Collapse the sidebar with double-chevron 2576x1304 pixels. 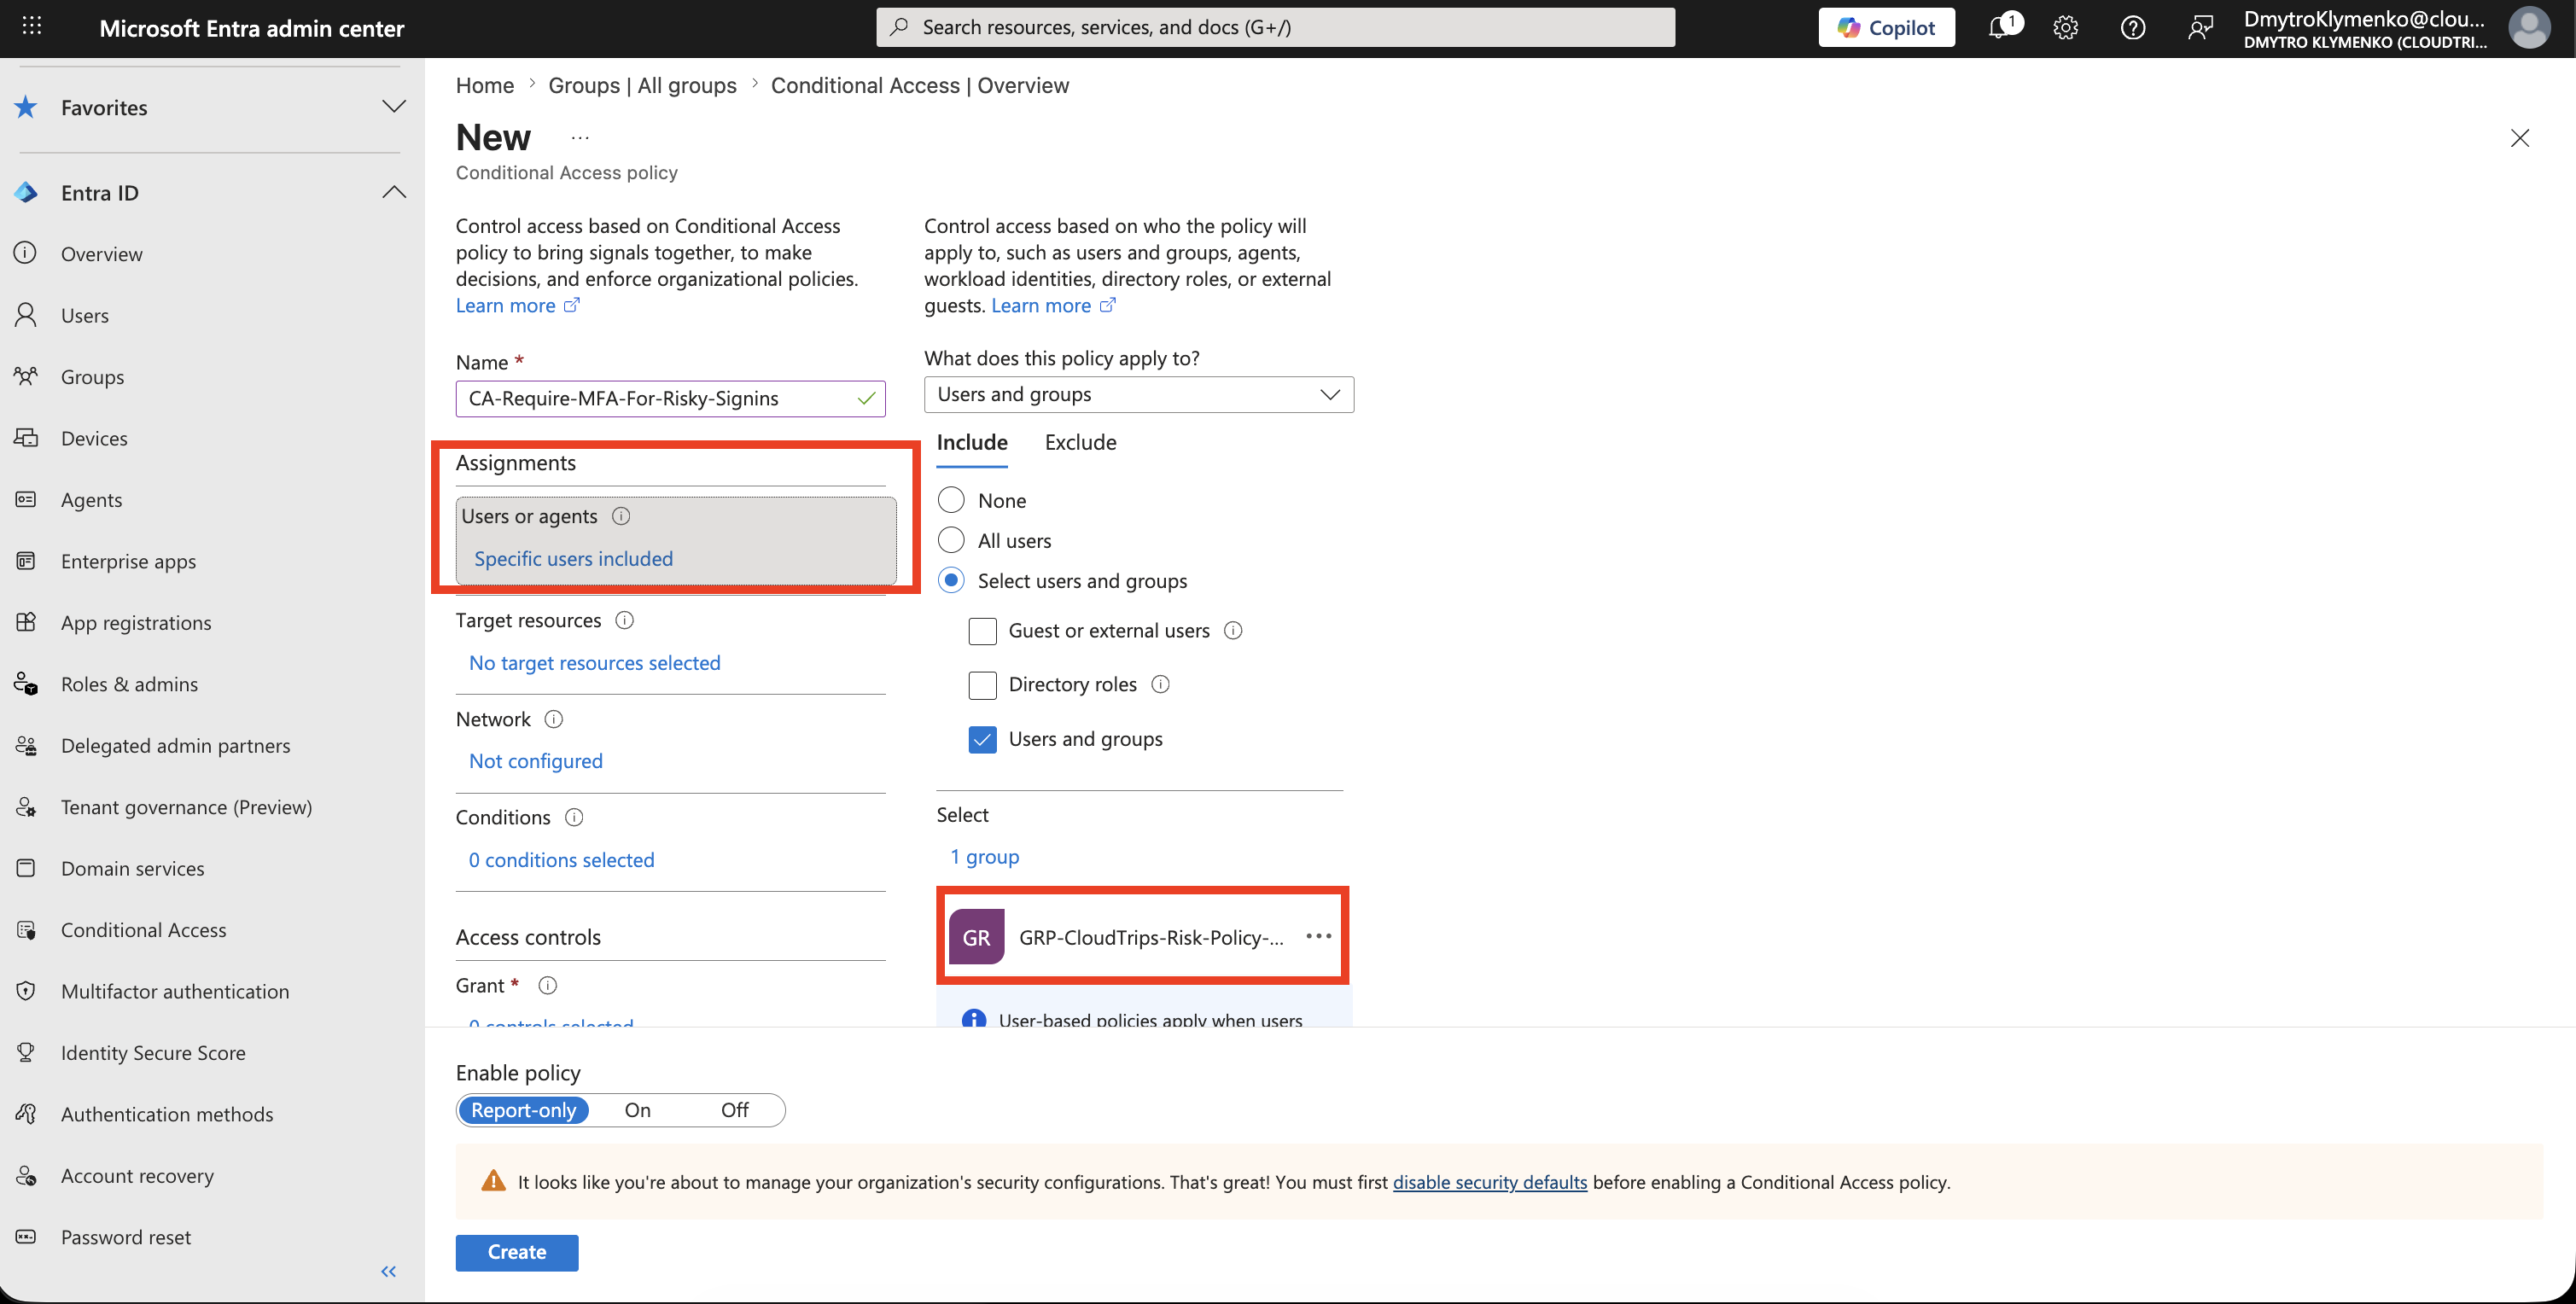tap(389, 1271)
